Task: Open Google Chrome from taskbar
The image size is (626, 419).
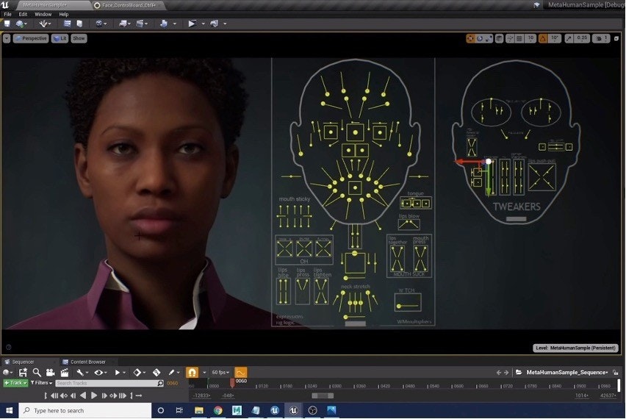Action: [x=217, y=410]
